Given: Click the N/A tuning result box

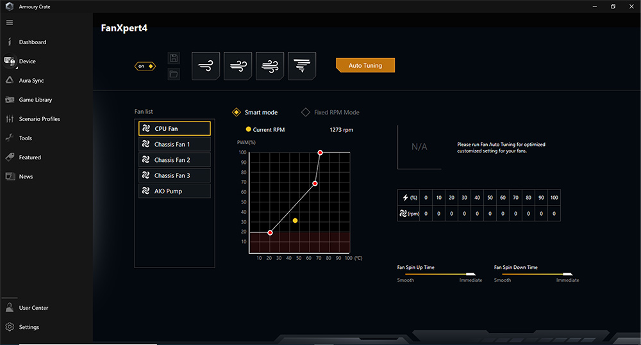Looking at the screenshot, I should [419, 147].
